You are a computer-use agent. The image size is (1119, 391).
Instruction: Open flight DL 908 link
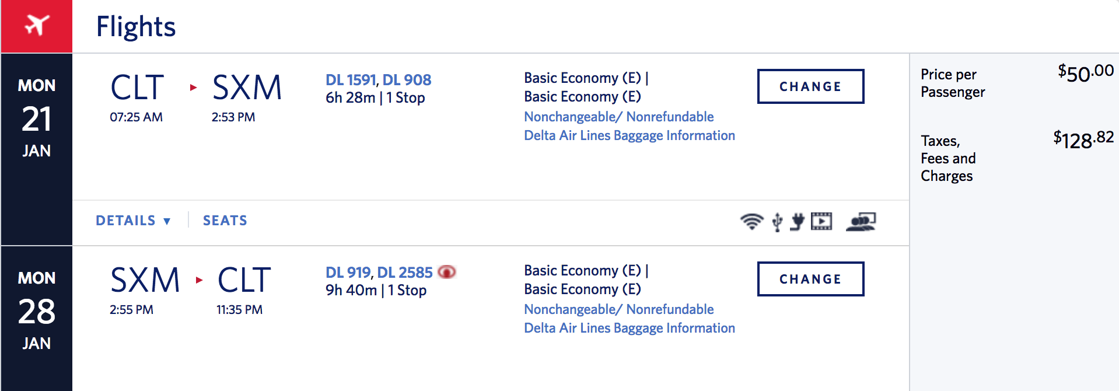tap(407, 80)
